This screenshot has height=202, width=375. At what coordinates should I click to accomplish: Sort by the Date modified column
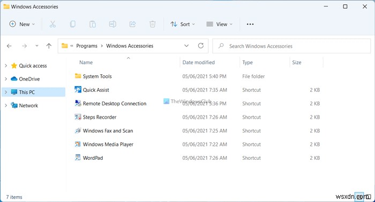coord(199,63)
